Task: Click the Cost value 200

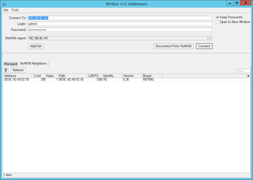Action: click(43, 80)
